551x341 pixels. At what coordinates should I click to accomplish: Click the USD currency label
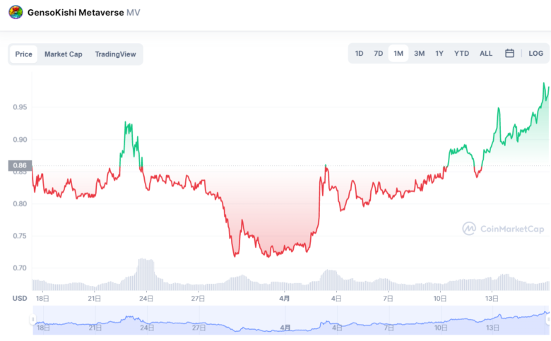pos(20,299)
